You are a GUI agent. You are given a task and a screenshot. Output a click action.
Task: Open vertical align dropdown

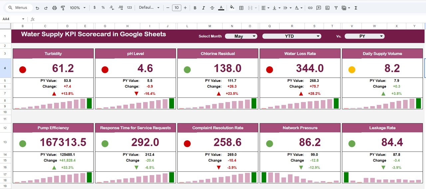click(x=276, y=8)
